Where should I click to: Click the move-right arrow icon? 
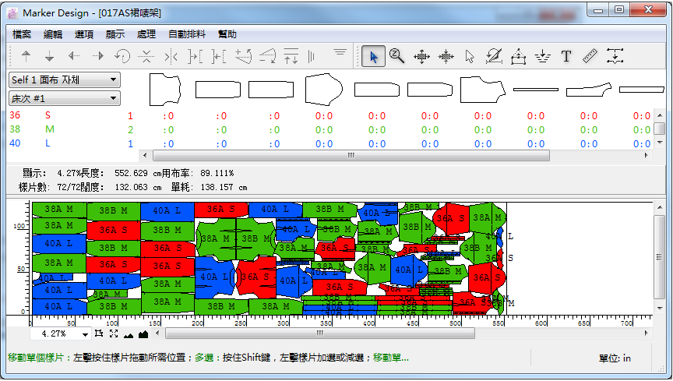click(98, 56)
